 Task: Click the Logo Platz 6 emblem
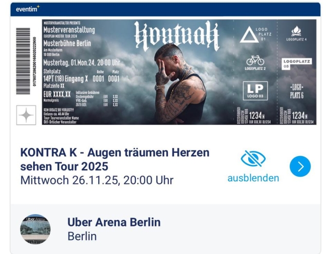(296, 91)
